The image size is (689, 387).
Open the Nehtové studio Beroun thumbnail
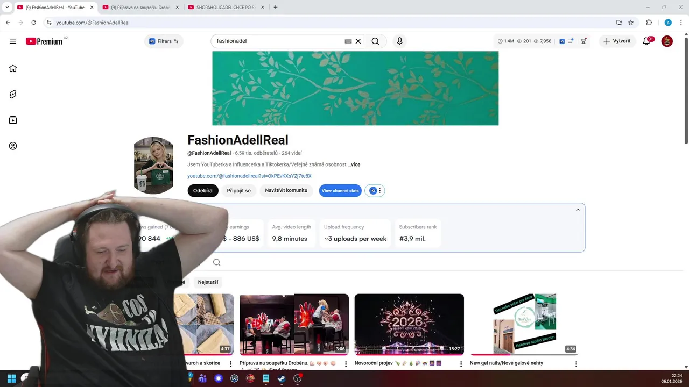click(524, 324)
